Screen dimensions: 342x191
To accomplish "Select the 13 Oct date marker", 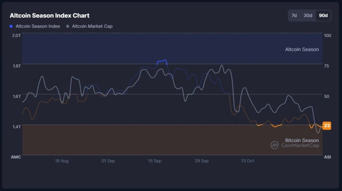I will (247, 161).
